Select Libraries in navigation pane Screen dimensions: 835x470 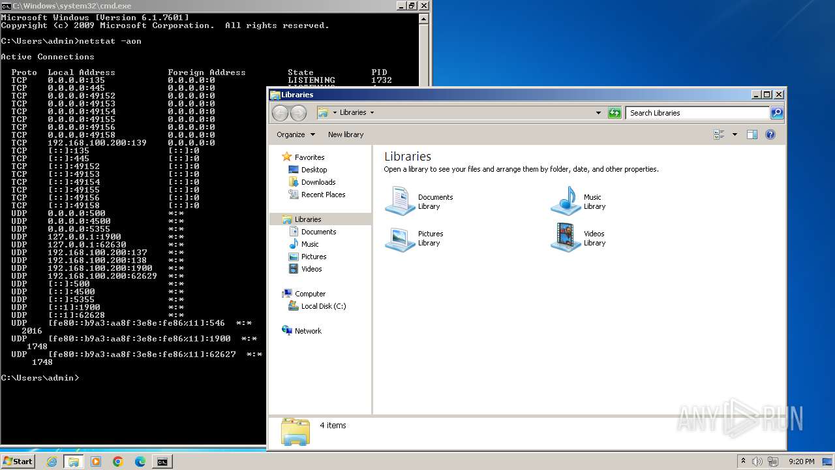click(320, 219)
